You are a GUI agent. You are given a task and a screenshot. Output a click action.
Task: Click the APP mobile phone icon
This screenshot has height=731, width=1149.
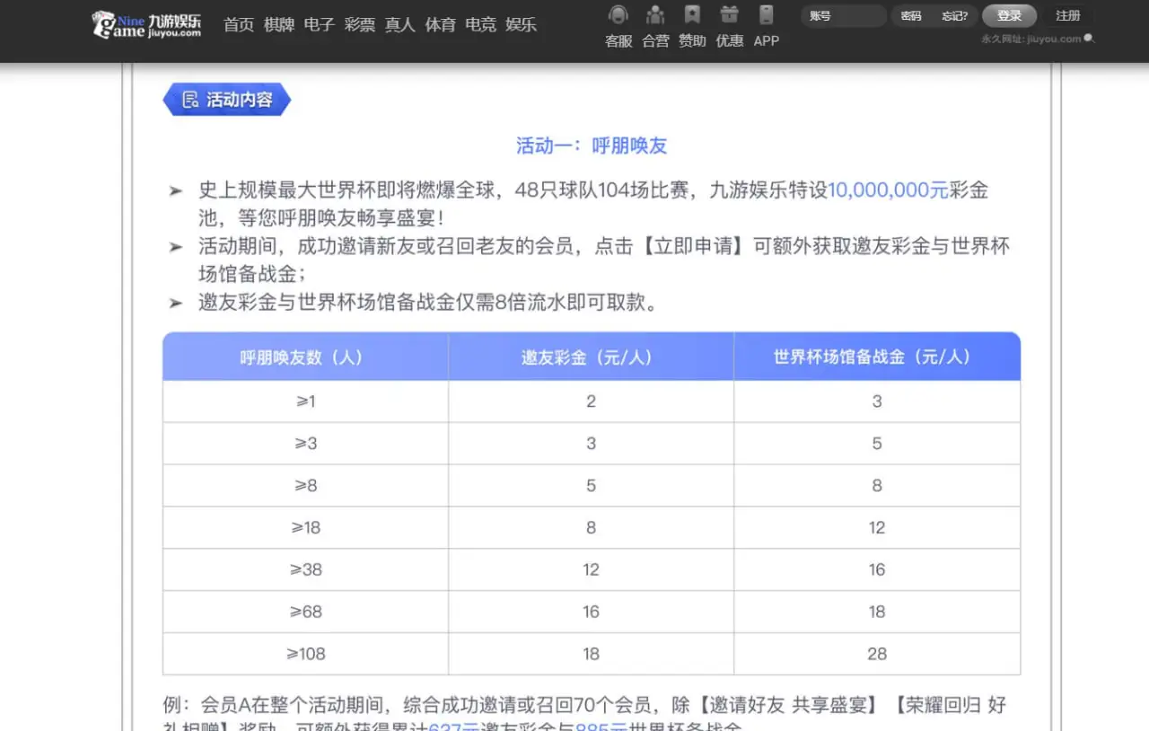click(x=766, y=15)
